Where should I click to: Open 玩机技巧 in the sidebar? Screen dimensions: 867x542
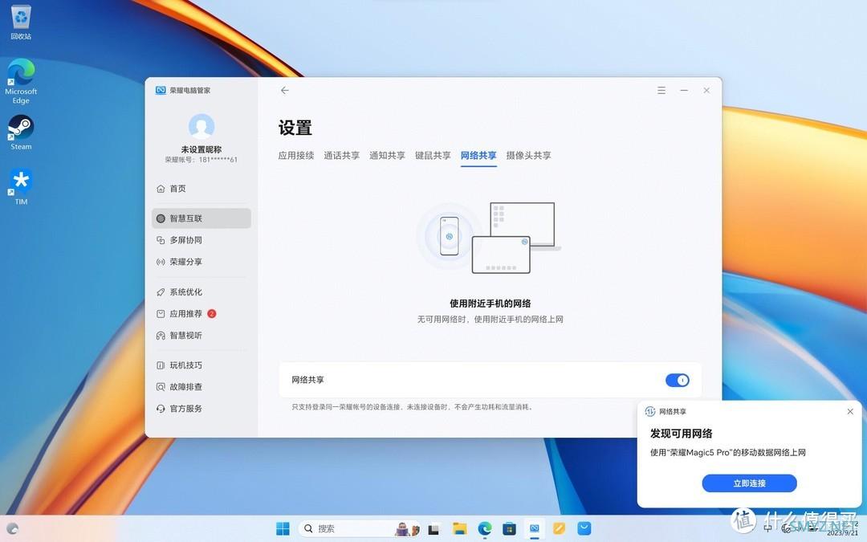201,365
